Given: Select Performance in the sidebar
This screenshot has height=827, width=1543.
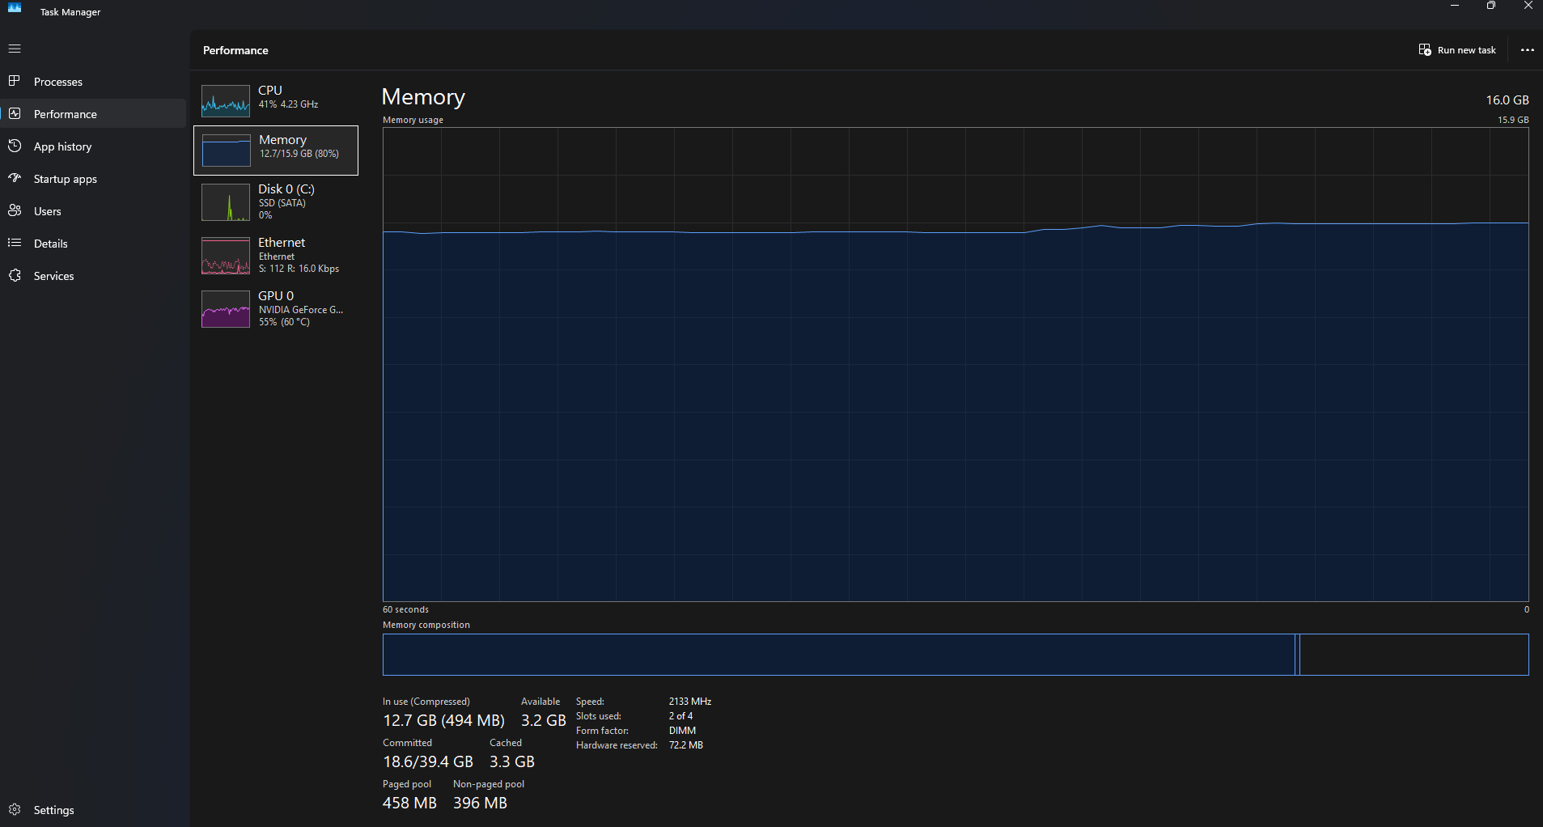Looking at the screenshot, I should pos(93,114).
